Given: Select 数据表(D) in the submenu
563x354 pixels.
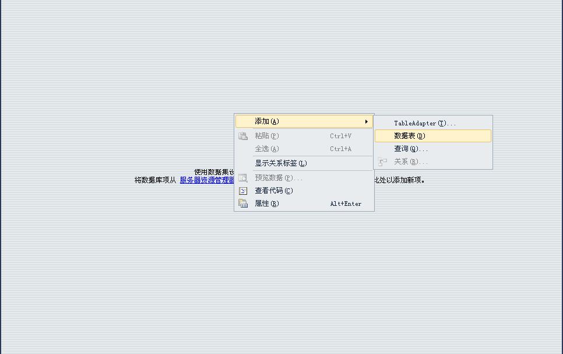Looking at the screenshot, I should point(432,136).
